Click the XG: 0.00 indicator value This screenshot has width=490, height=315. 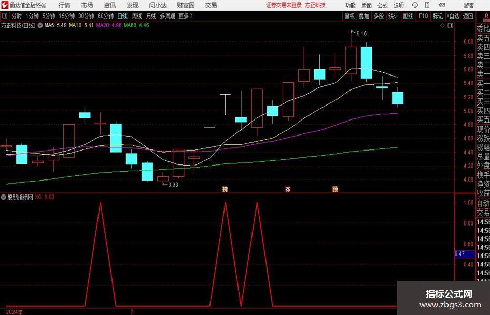tap(45, 197)
